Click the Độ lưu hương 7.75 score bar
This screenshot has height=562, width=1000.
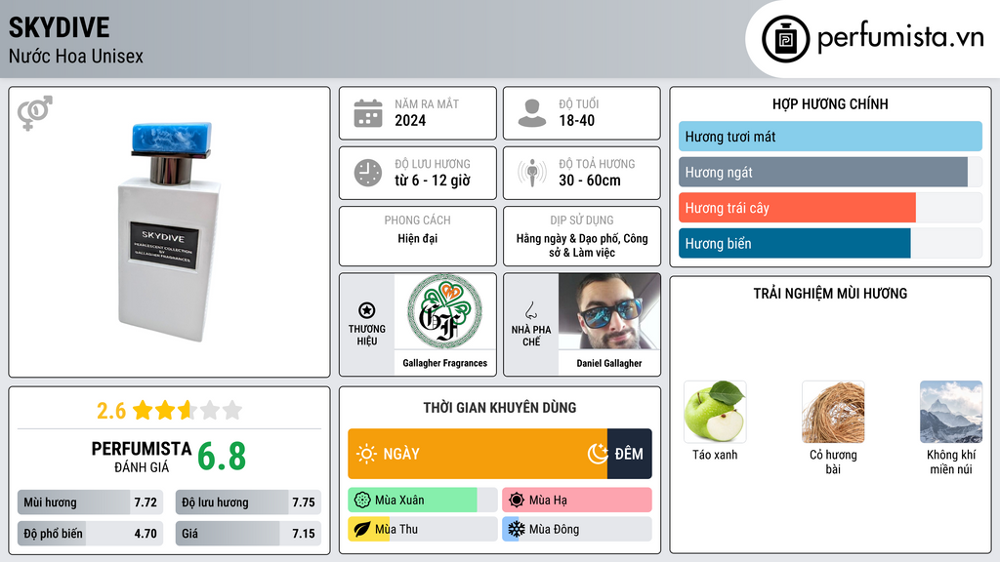coord(248,502)
